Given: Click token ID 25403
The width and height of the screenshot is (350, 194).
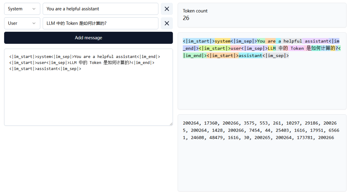Looking at the screenshot, I should (x=282, y=130).
